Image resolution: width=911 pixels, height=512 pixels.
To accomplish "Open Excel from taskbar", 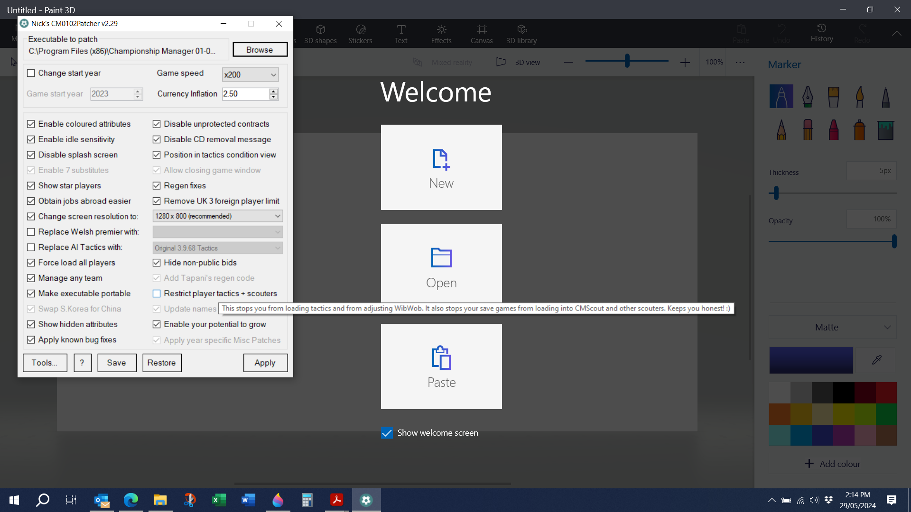I will tap(219, 500).
